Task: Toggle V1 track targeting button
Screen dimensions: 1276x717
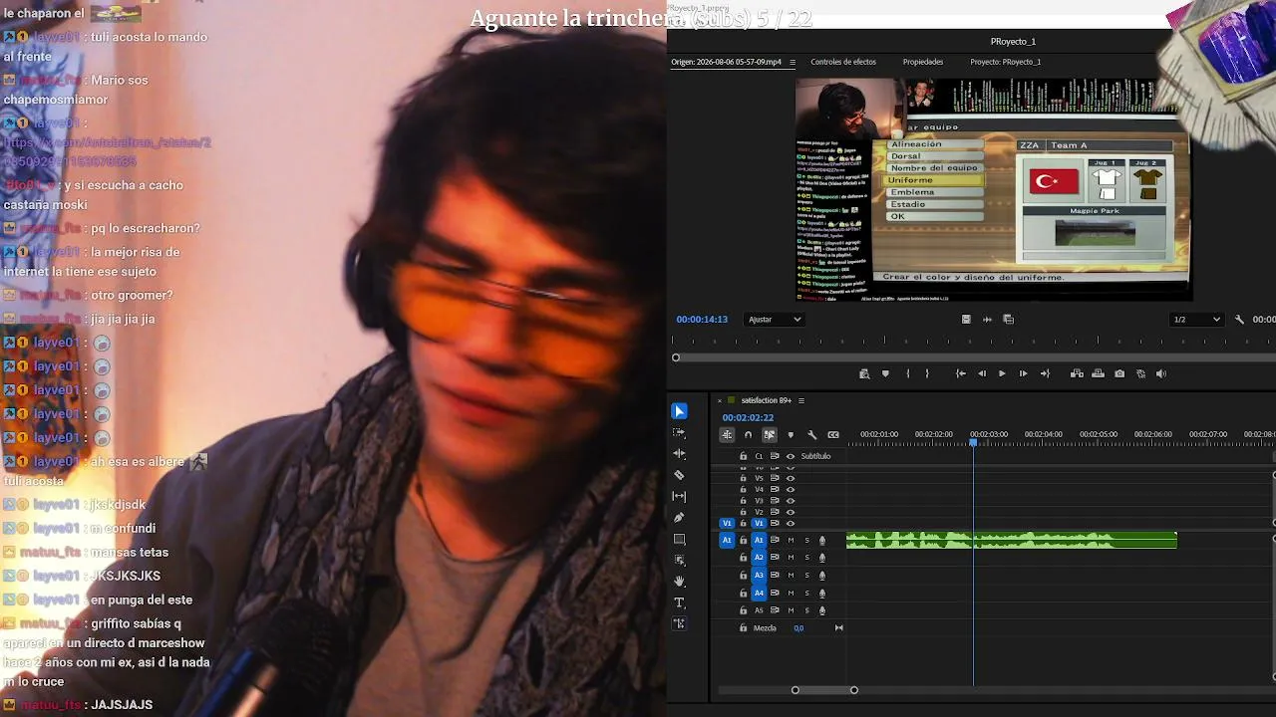Action: (759, 524)
